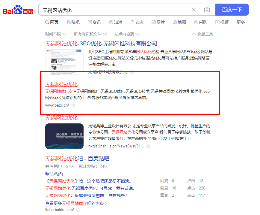The height and width of the screenshot is (215, 260).
Task: Click the 回复: 10 value
Action: tap(168, 188)
